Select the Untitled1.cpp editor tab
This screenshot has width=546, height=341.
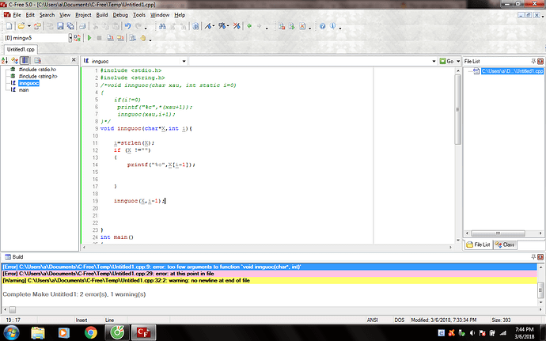tap(20, 49)
